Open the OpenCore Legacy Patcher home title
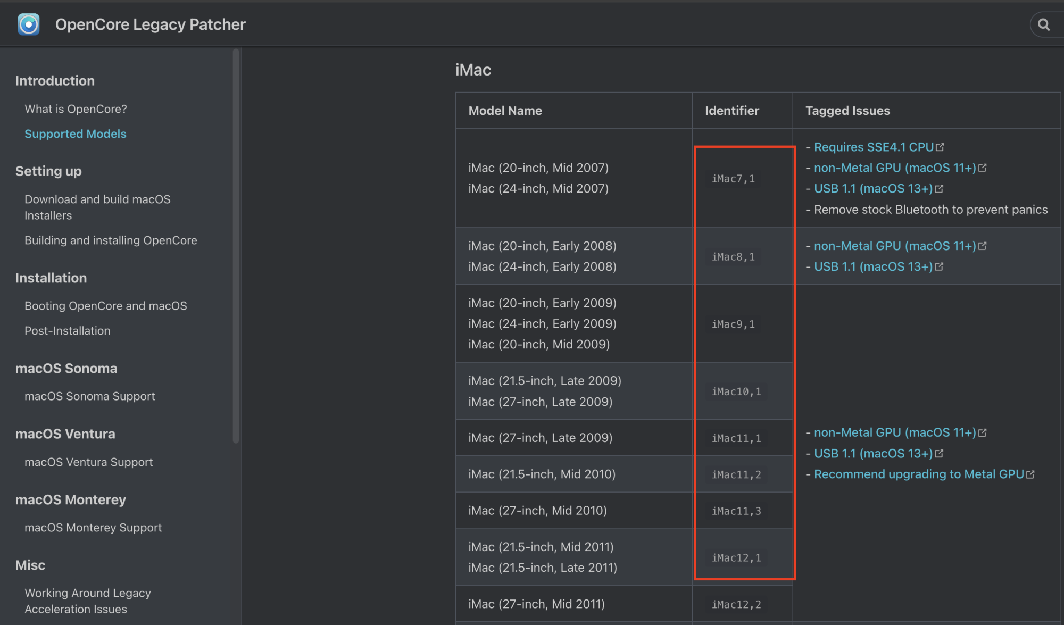Viewport: 1064px width, 625px height. coord(150,24)
